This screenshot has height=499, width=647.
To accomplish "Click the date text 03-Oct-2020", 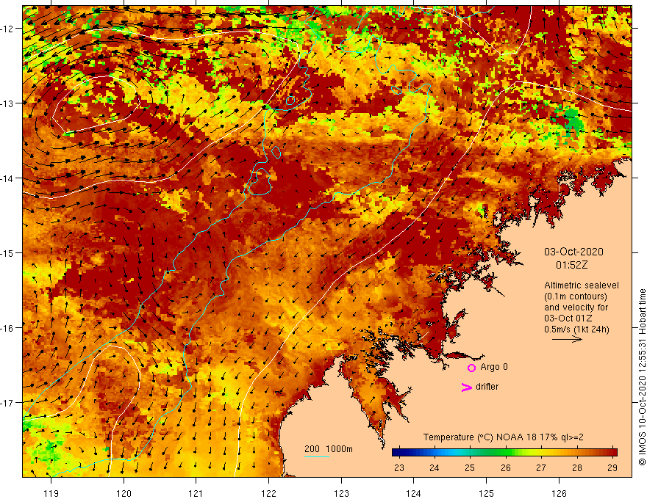I will click(573, 252).
